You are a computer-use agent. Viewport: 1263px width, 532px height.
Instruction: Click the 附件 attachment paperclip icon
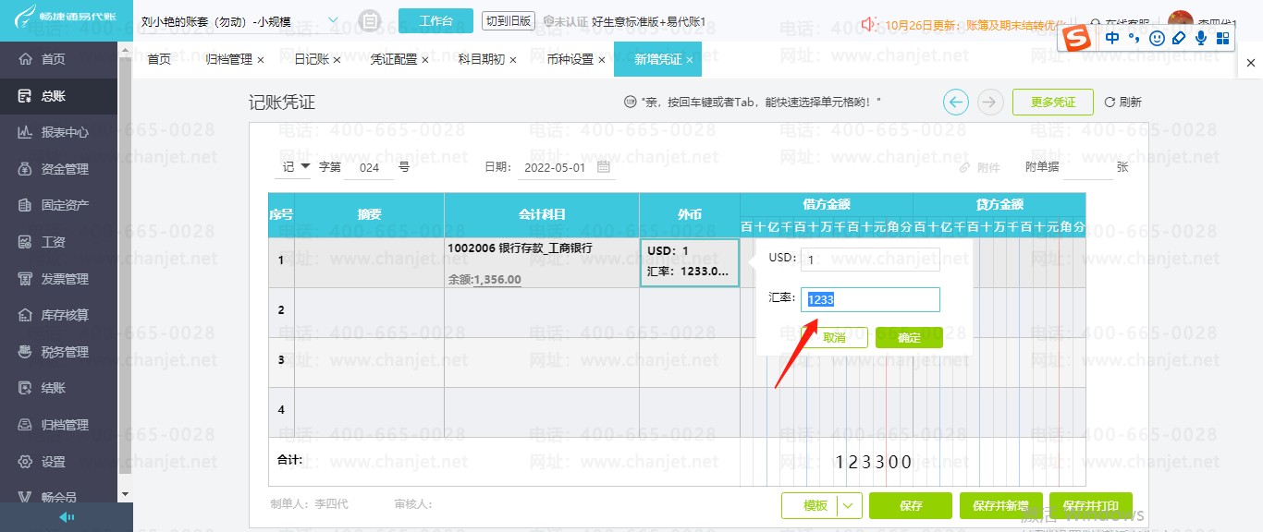click(964, 168)
